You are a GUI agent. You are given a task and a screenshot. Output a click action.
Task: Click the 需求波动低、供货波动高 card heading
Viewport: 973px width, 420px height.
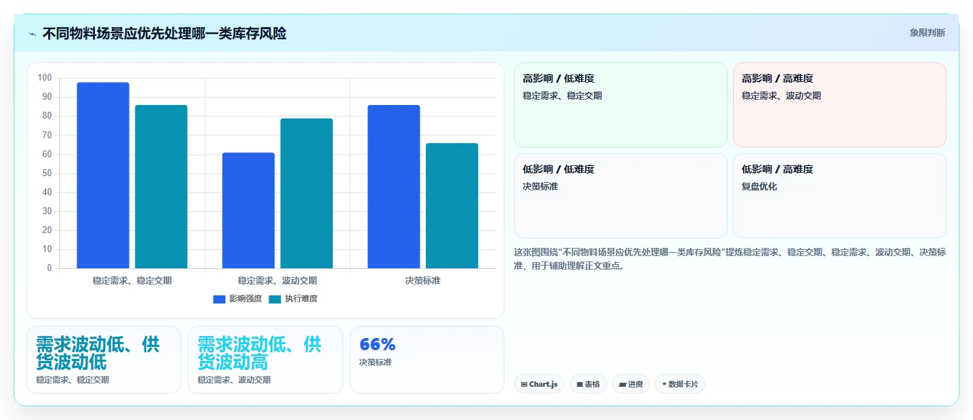(x=259, y=353)
